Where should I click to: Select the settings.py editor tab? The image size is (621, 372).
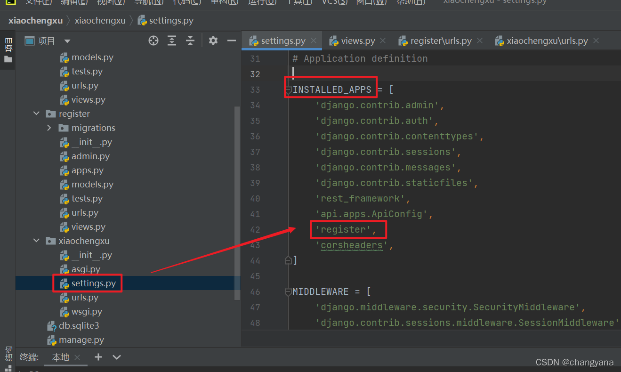coord(283,41)
